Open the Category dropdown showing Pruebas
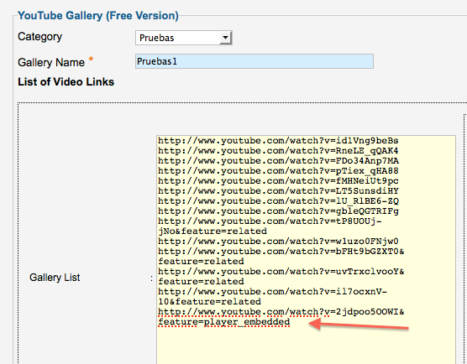This screenshot has height=364, width=467. click(184, 38)
